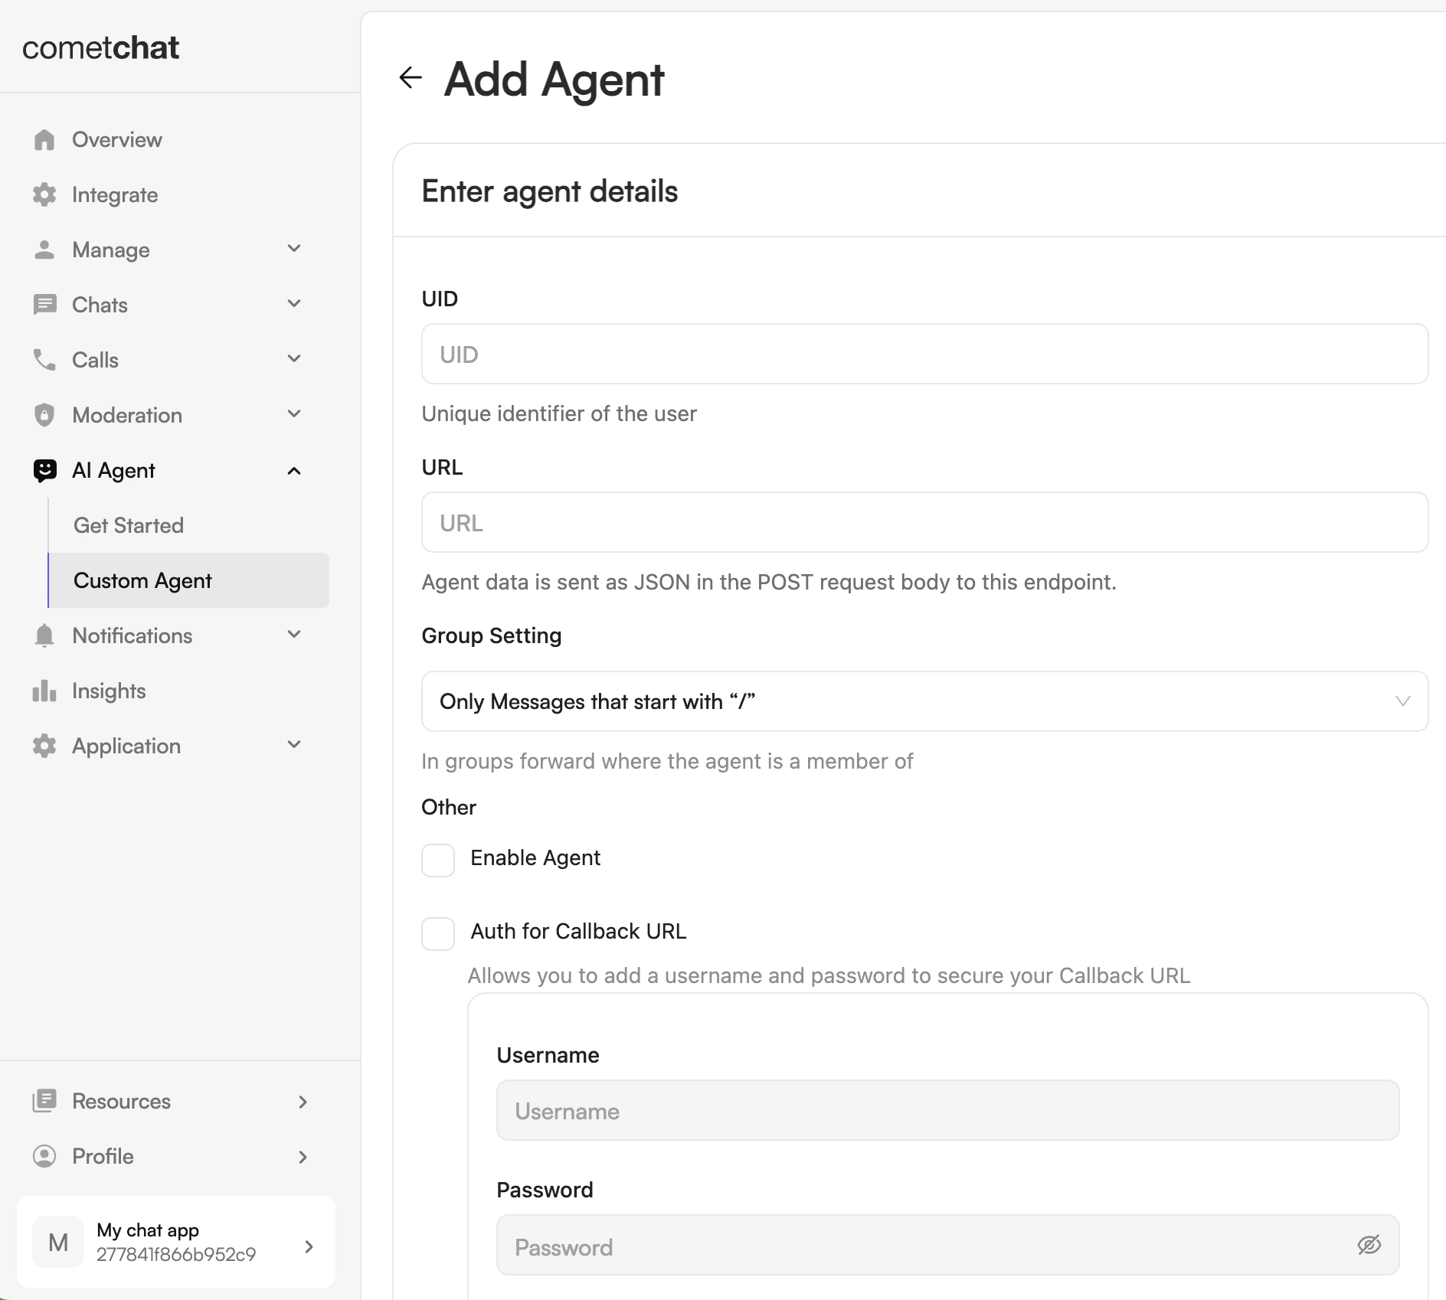Click the hint about JSON POST request body
Image resolution: width=1446 pixels, height=1300 pixels.
tap(769, 582)
